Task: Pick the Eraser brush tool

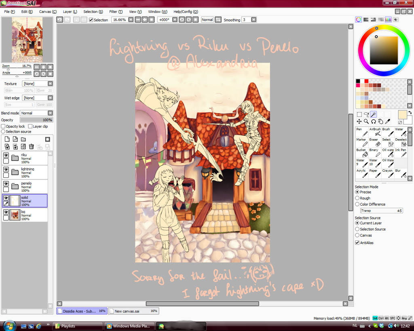Action: coord(376,142)
